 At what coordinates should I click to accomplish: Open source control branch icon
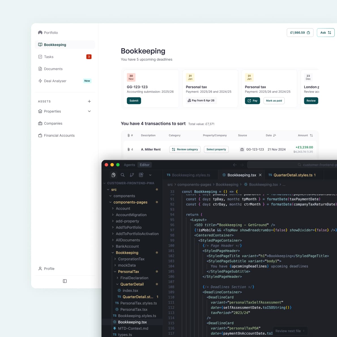pyautogui.click(x=132, y=175)
